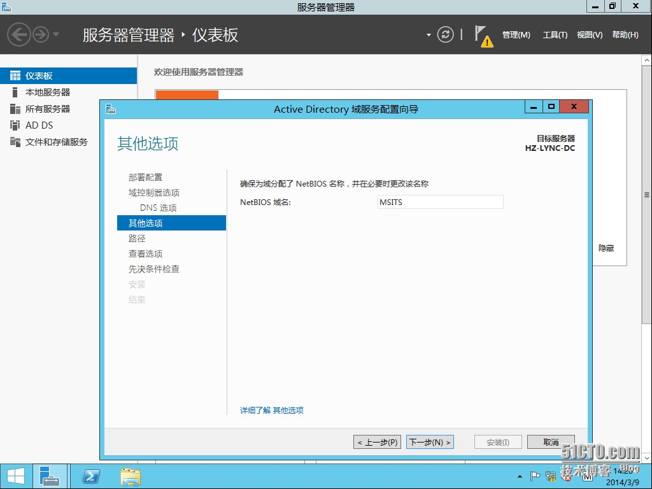Click the wizard title bar icon
652x489 pixels.
point(111,109)
